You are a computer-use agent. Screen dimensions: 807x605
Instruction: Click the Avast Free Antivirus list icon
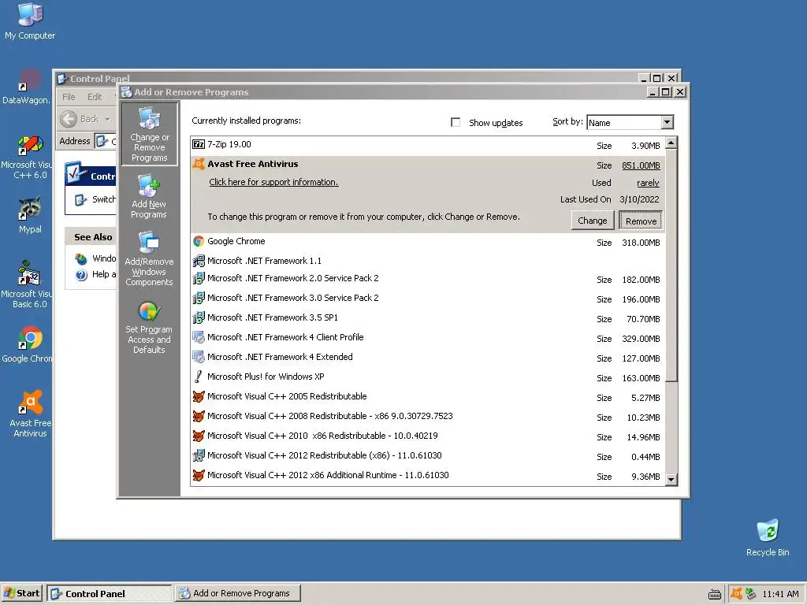coord(198,164)
